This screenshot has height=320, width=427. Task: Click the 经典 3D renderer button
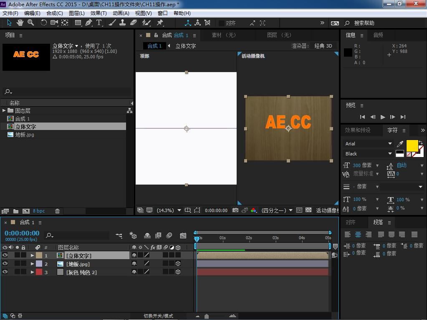(323, 46)
